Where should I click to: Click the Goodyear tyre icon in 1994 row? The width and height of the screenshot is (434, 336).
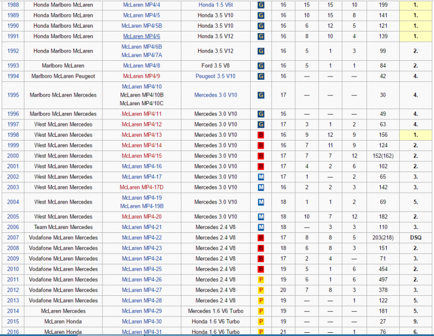click(x=261, y=76)
